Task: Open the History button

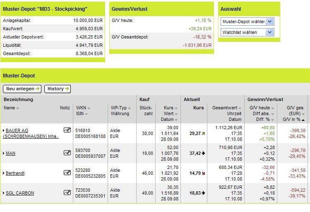Action: (x=57, y=89)
